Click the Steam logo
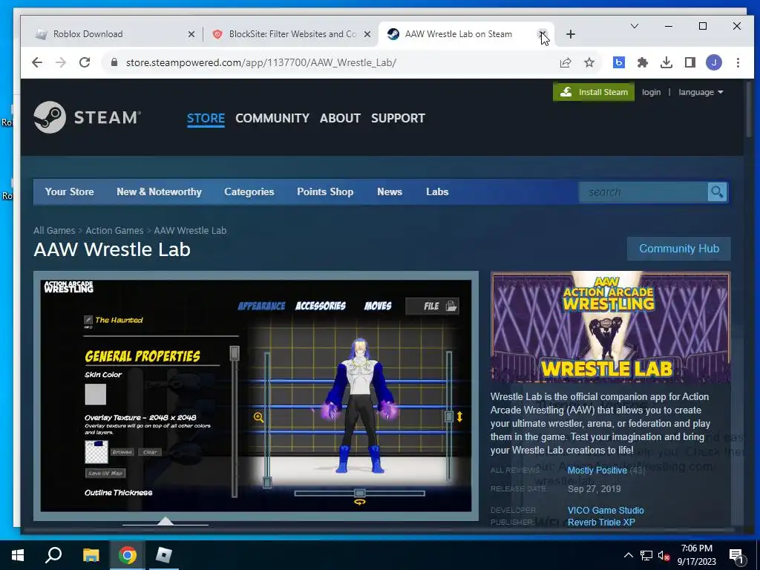 [x=88, y=117]
